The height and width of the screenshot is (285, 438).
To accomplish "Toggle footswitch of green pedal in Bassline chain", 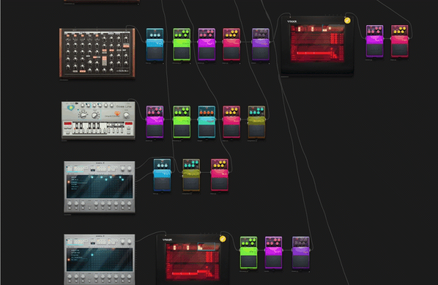I will point(182,130).
